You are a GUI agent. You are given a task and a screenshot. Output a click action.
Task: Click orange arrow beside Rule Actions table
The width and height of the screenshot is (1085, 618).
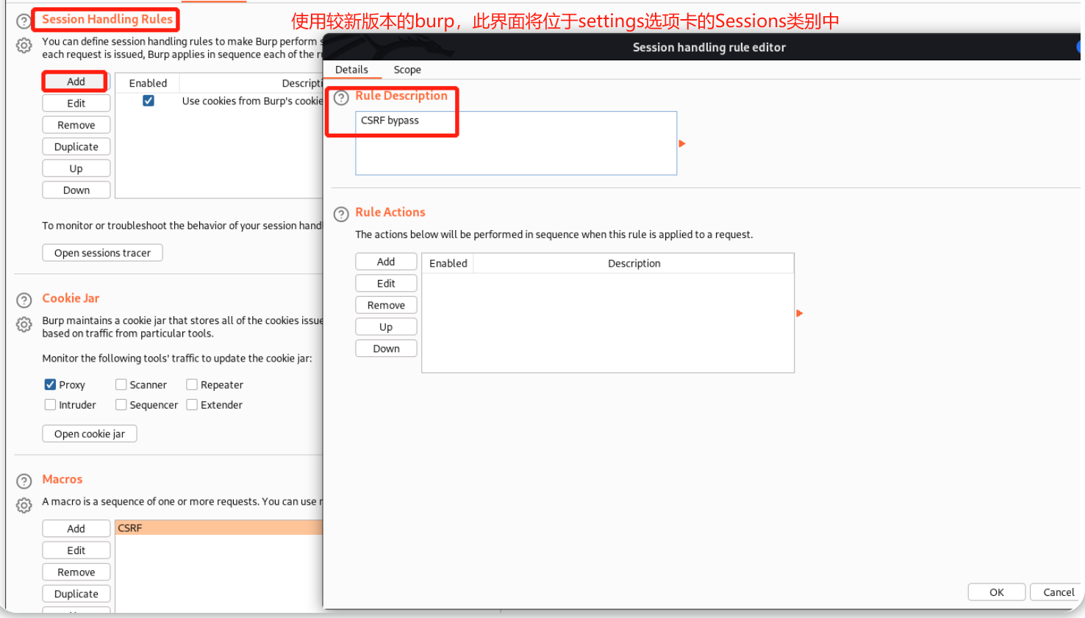(800, 313)
